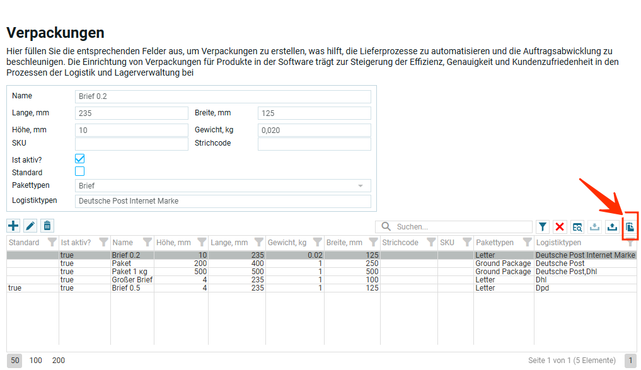Uncheck the Ist aktiv? checkbox
Viewport: 641px width, 370px height.
coord(80,159)
